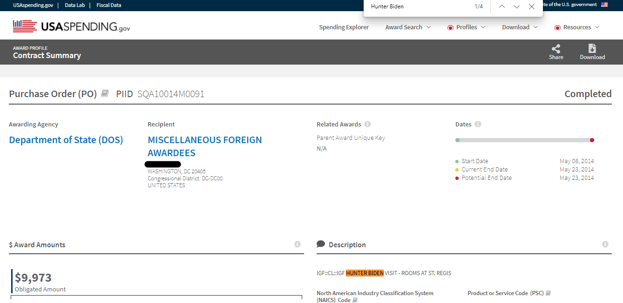Click the Share icon
Screen dimensions: 623x303
pyautogui.click(x=556, y=49)
